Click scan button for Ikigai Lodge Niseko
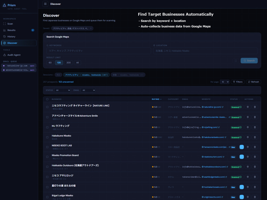267x200 pixels. click(242, 197)
